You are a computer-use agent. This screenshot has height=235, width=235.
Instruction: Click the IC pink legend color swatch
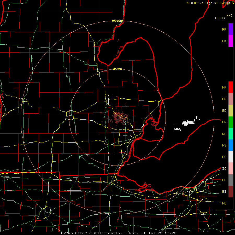[231, 168]
